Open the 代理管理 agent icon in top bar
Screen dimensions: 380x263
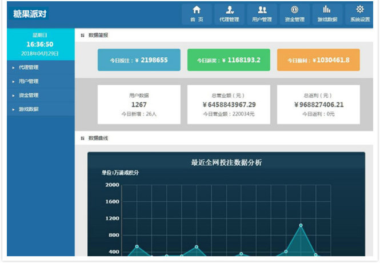coord(229,10)
